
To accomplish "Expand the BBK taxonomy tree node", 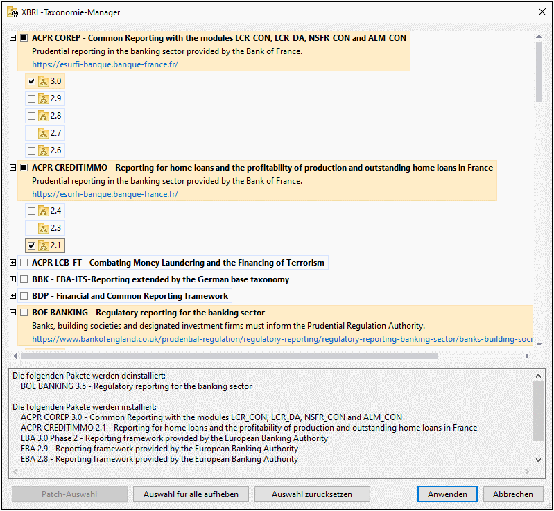I will (x=12, y=279).
